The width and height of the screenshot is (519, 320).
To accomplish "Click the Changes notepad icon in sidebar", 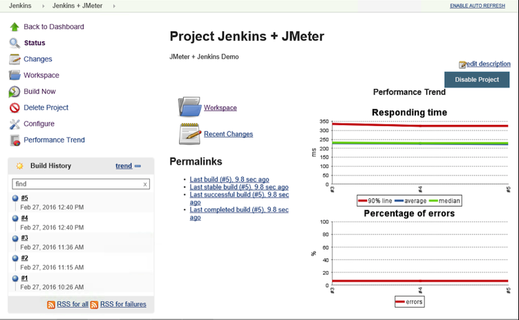I will point(15,59).
